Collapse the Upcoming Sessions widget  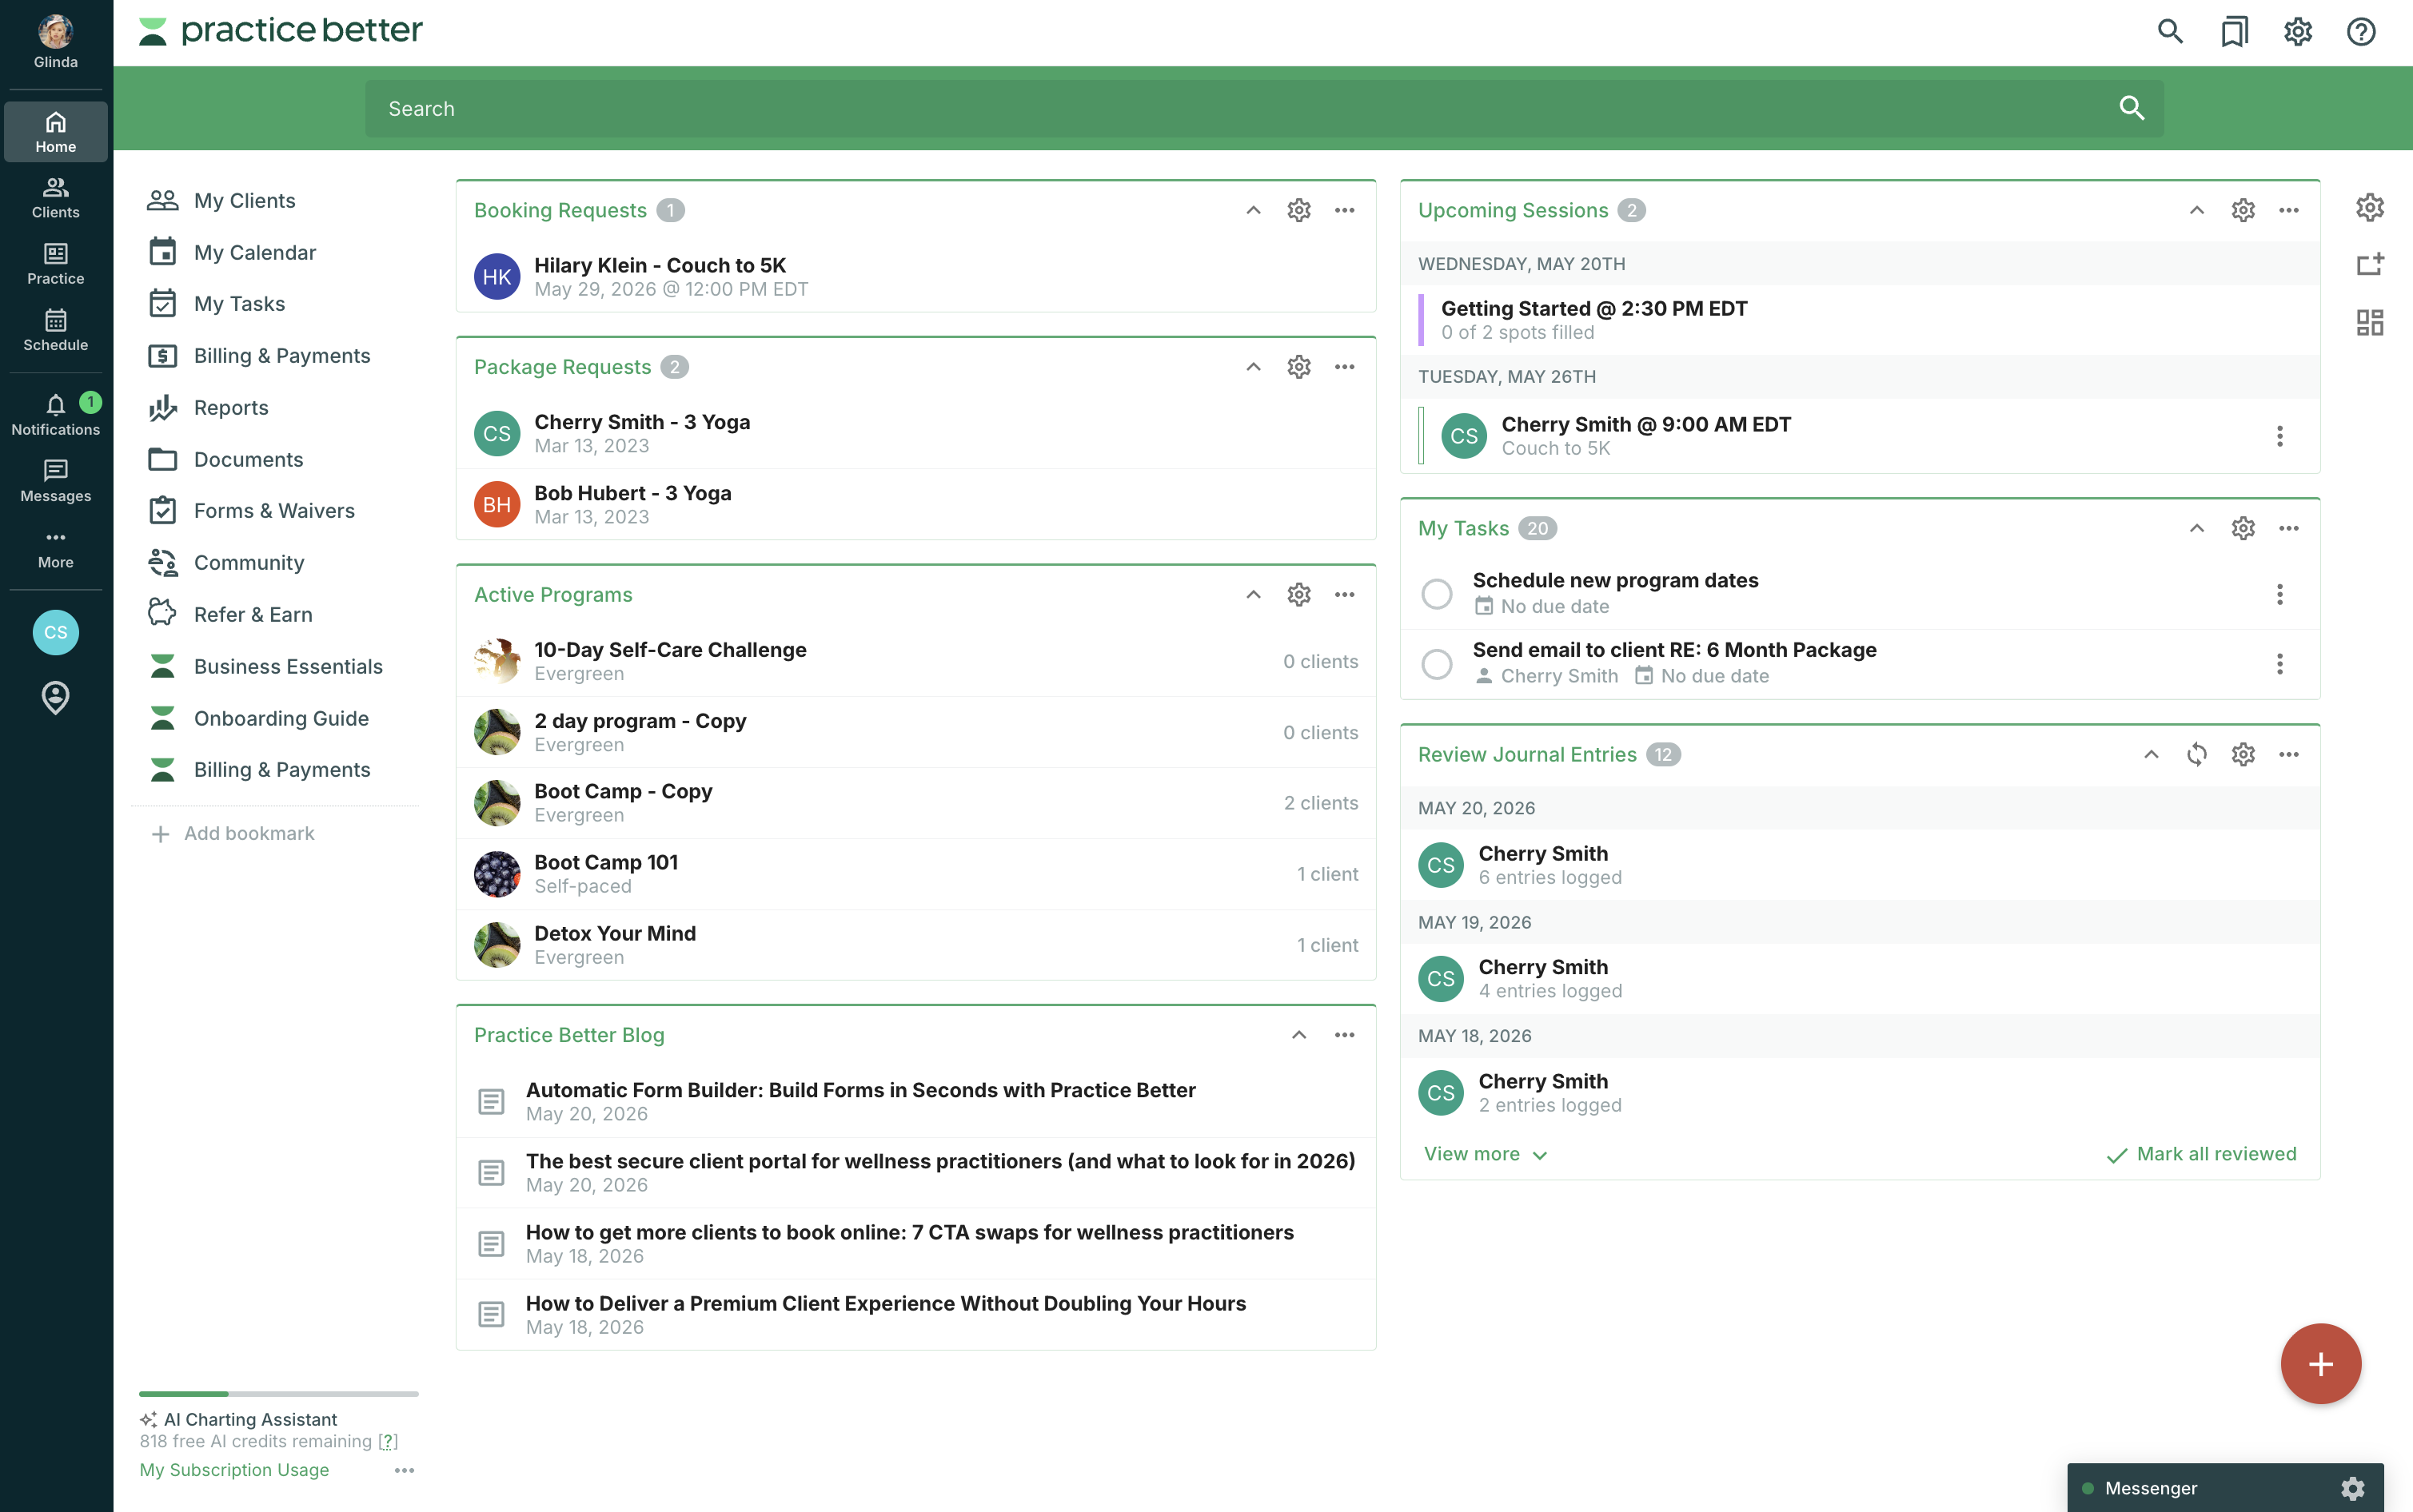pyautogui.click(x=2197, y=210)
